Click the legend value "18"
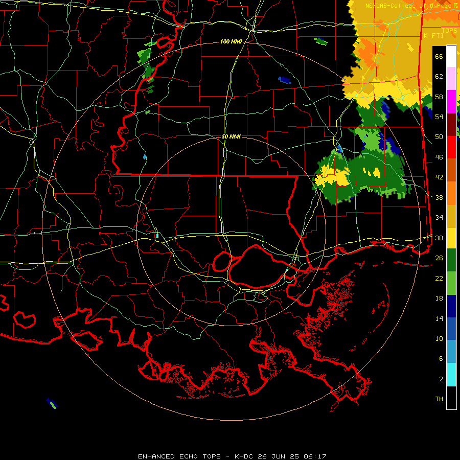 pyautogui.click(x=439, y=298)
